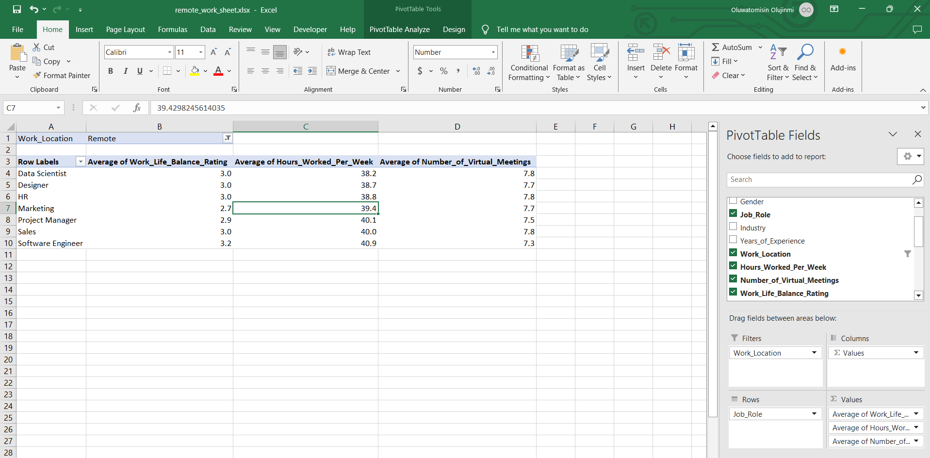930x458 pixels.
Task: Click Merge & Center button
Action: (x=359, y=71)
